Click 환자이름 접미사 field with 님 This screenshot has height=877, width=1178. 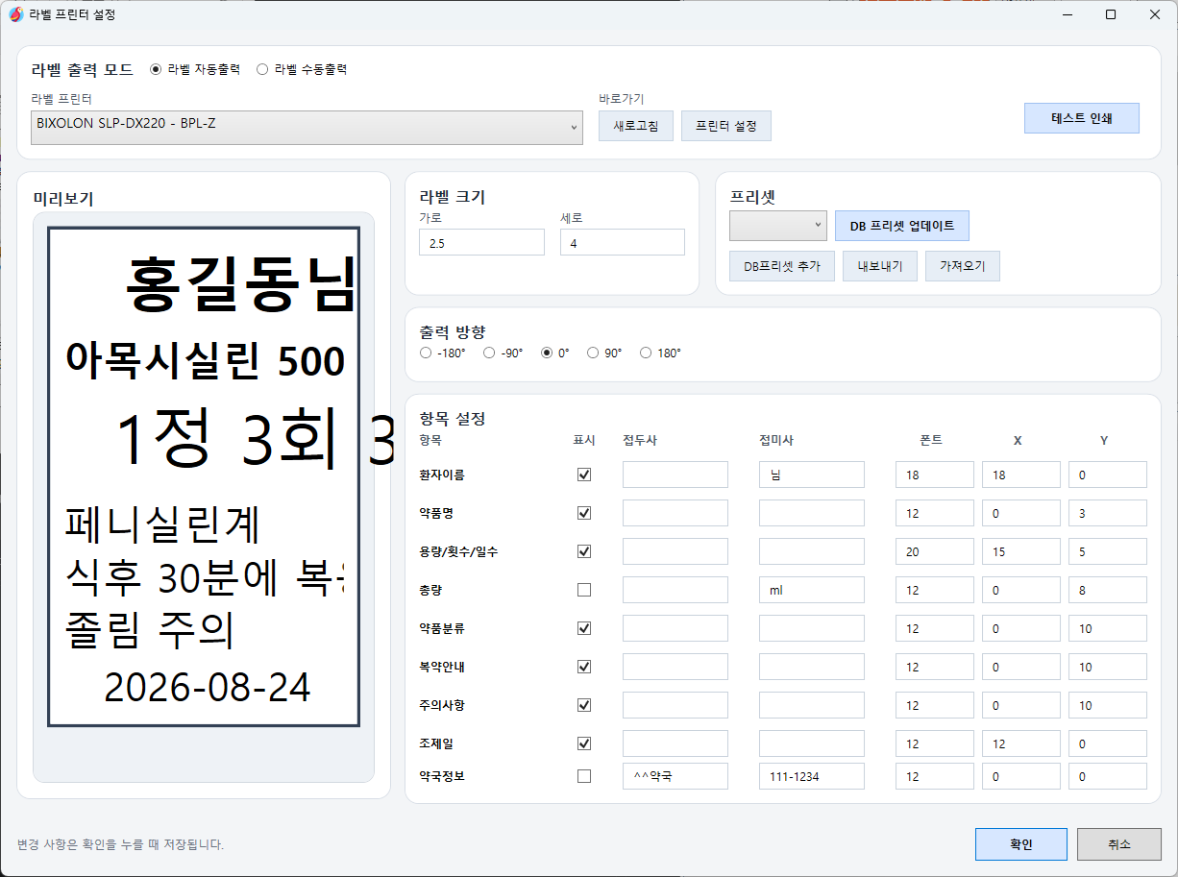coord(812,475)
